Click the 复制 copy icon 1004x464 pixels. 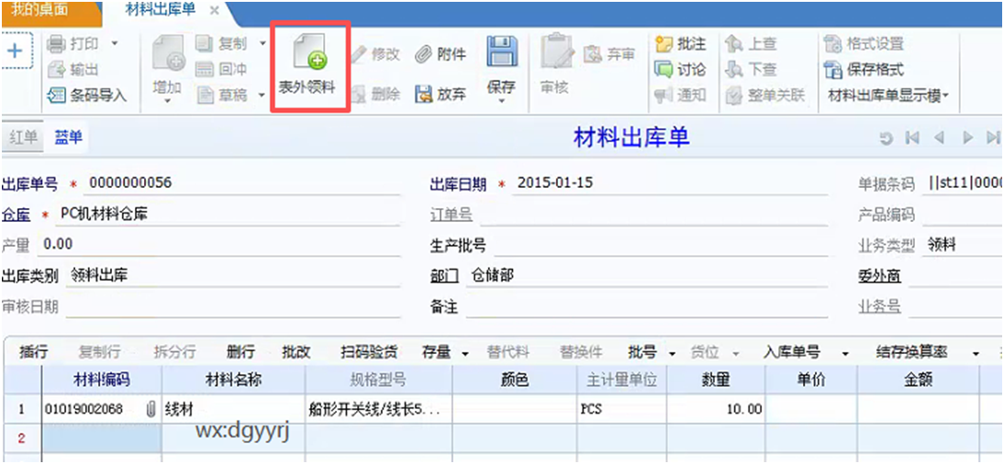click(x=205, y=43)
